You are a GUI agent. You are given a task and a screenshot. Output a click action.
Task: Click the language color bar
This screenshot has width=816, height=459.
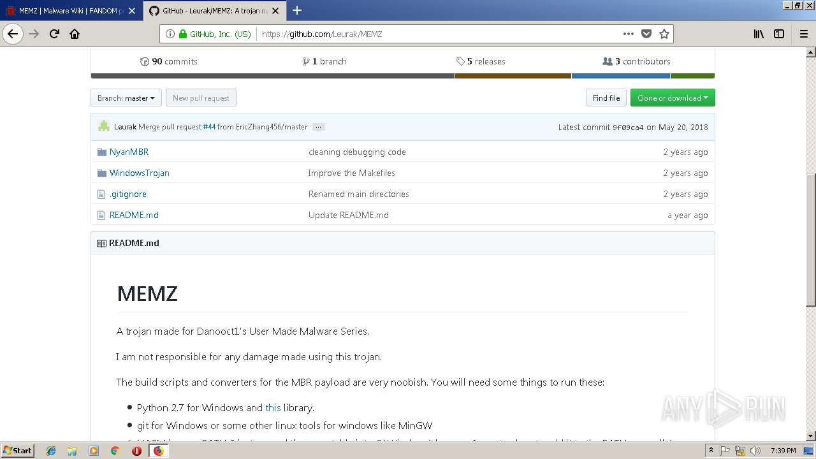click(x=403, y=76)
